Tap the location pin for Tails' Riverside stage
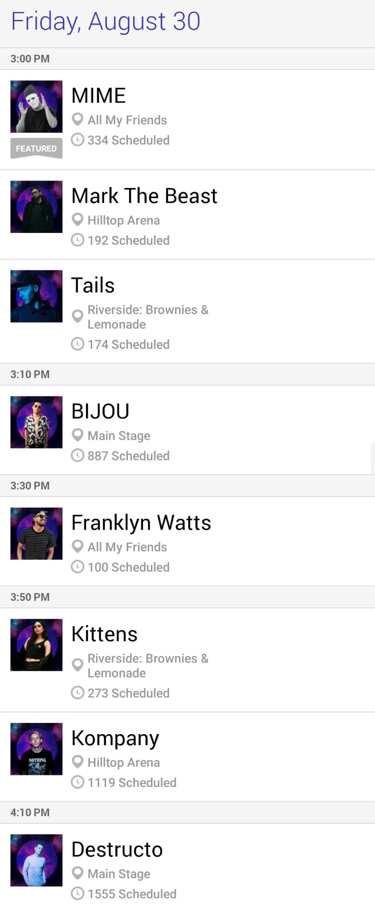 pos(77,316)
